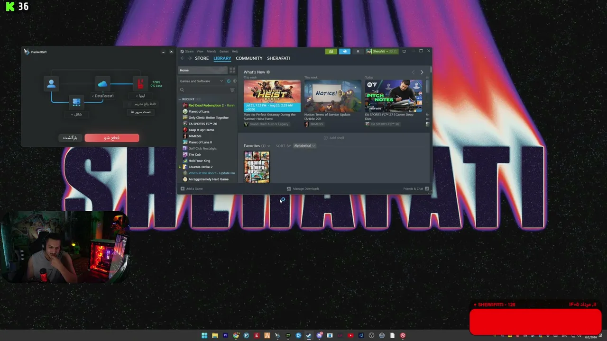Open library advanced filter options

[x=232, y=90]
